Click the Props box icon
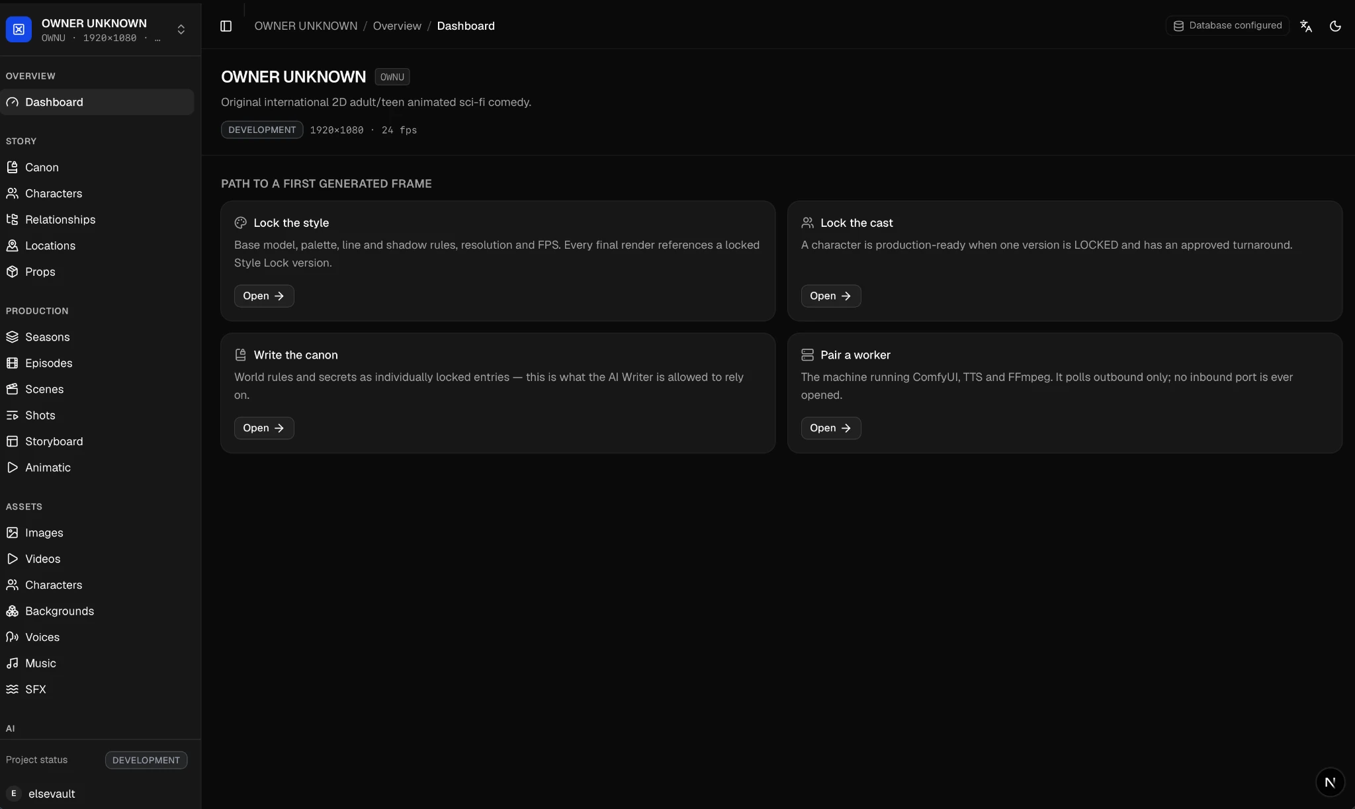 (12, 272)
